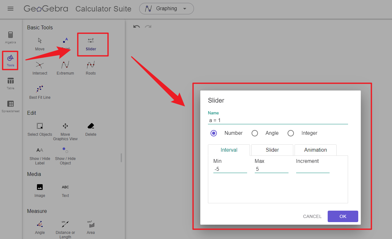
Task: Select the Move tool
Action: 39,44
